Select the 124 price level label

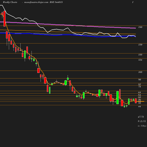140,60
